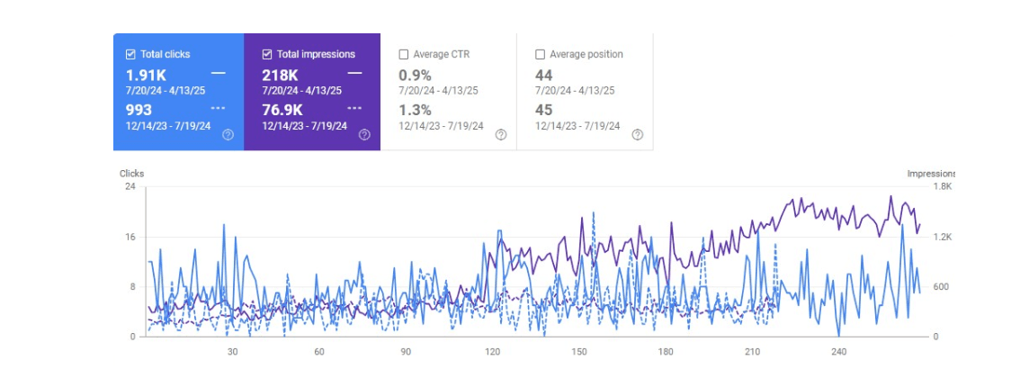Open help icon in Total impressions card
1029x378 pixels.
[364, 135]
